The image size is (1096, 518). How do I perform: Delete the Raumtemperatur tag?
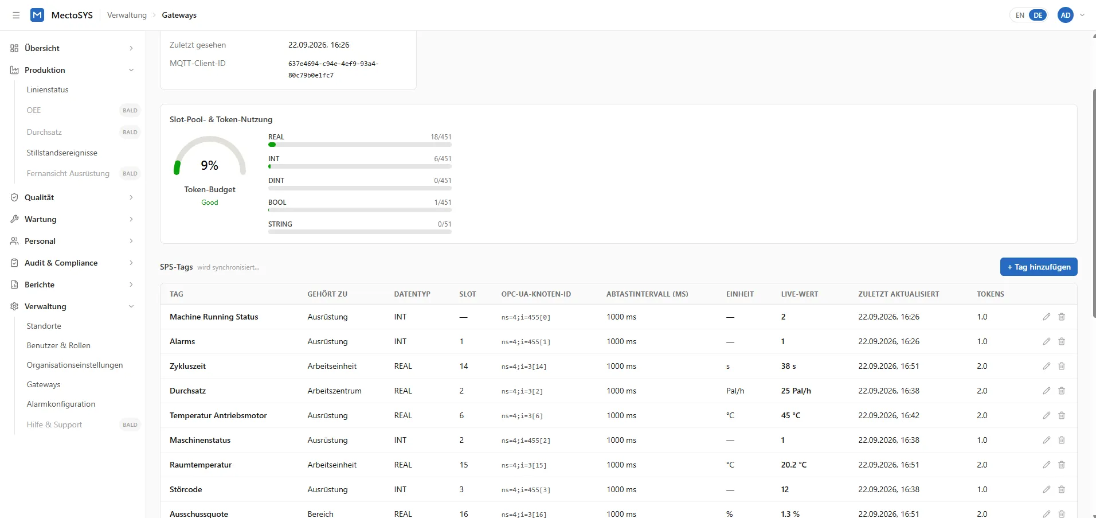pyautogui.click(x=1062, y=465)
